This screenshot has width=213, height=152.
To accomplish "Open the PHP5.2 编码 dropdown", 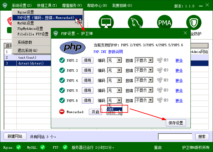I will tap(114, 60).
